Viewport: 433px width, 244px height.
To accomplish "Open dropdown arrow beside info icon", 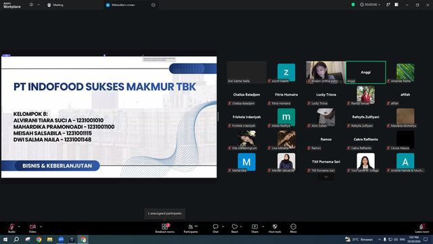I will point(39,5).
